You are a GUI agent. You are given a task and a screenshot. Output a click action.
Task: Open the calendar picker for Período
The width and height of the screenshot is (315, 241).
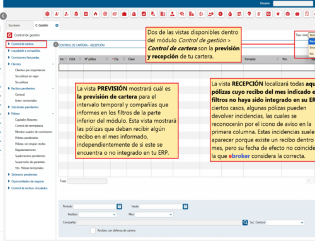pos(119,206)
